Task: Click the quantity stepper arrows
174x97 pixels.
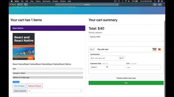Action: pyautogui.click(x=81, y=91)
